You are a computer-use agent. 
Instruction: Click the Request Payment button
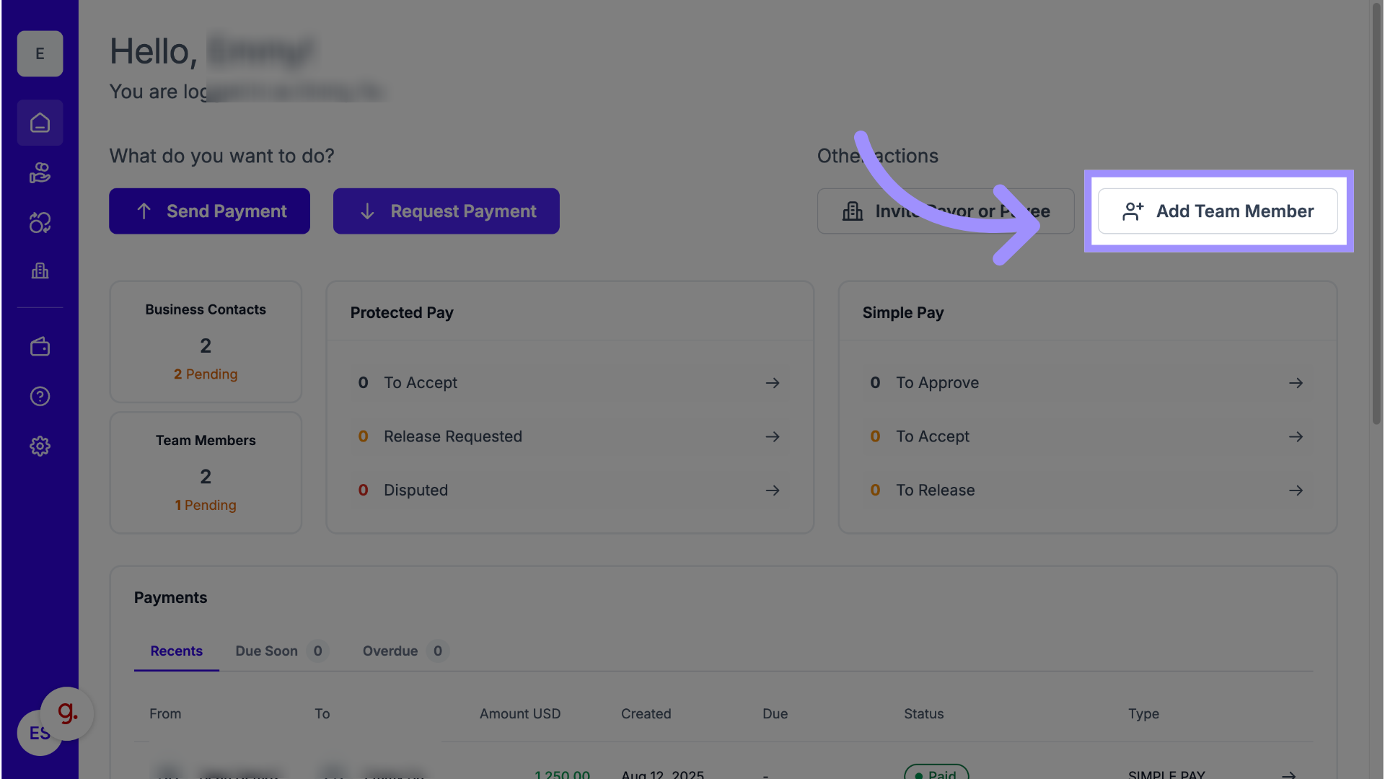[446, 211]
